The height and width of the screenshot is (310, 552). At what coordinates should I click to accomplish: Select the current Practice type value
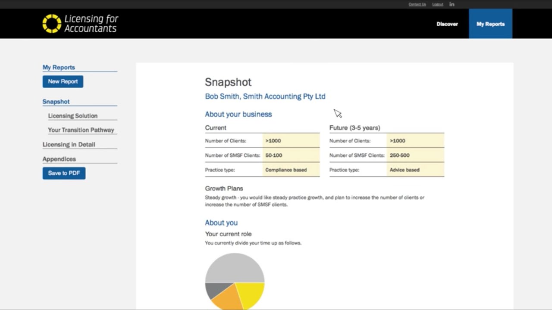(291, 170)
